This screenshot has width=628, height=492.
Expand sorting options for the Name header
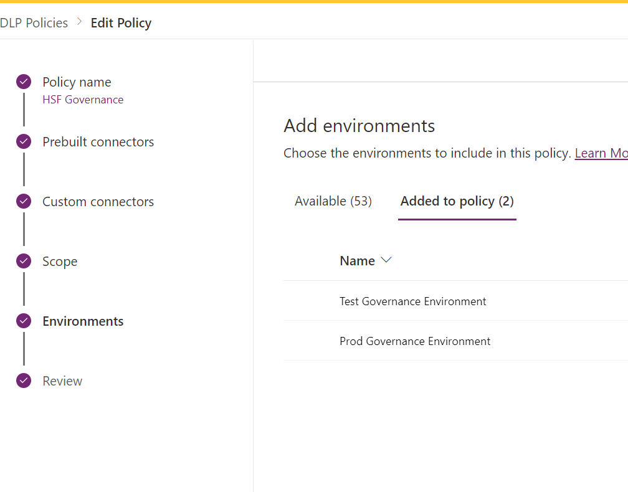coord(386,260)
